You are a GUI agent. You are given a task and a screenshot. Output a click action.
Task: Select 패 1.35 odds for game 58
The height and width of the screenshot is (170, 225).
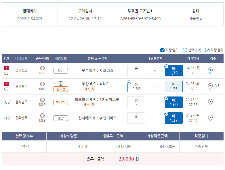[173, 71]
